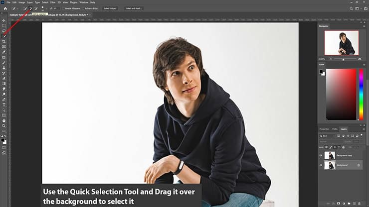Screen dimensions: 369x207
Task: Choose Add to selection mode
Action: click(x=30, y=8)
